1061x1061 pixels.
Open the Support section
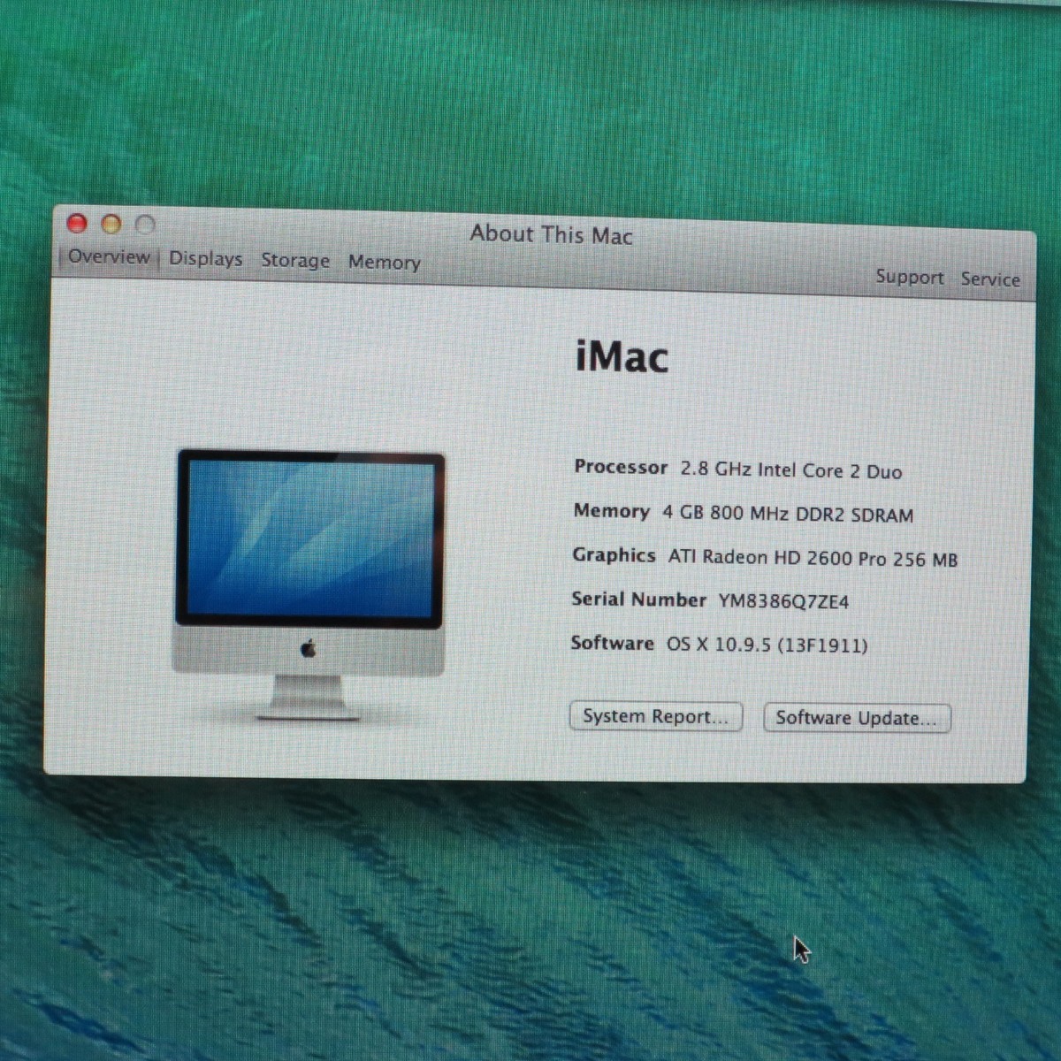coord(909,278)
